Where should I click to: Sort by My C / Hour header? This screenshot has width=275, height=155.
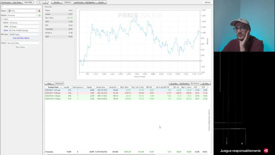pyautogui.click(x=186, y=87)
